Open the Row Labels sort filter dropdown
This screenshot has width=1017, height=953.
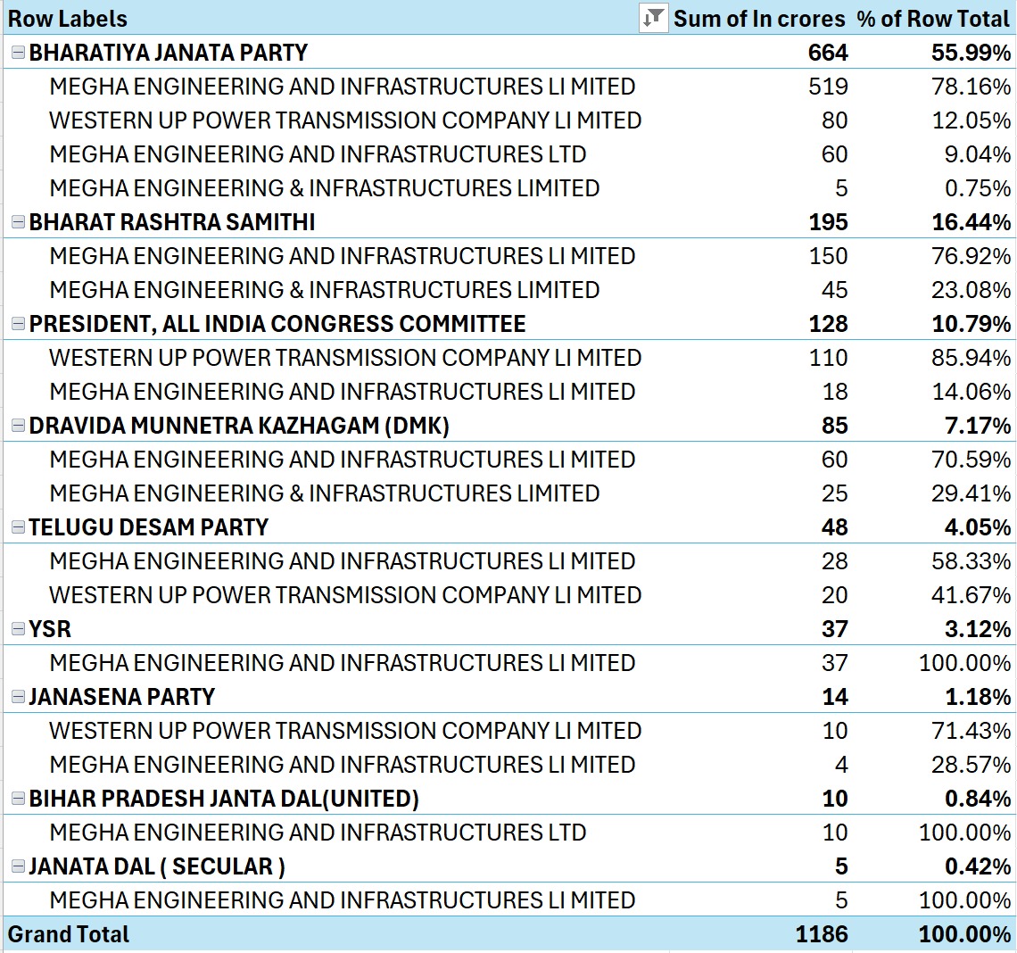point(653,18)
